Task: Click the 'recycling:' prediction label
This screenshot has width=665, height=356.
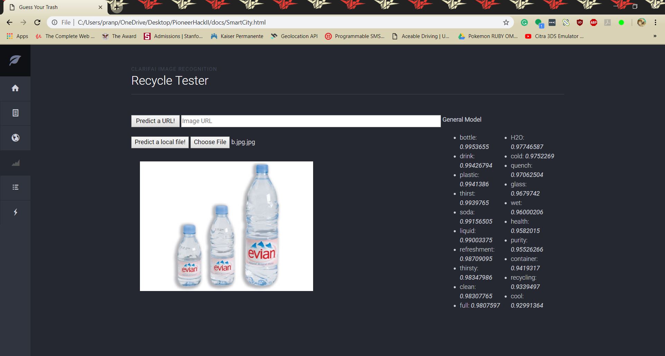Action: pos(523,278)
